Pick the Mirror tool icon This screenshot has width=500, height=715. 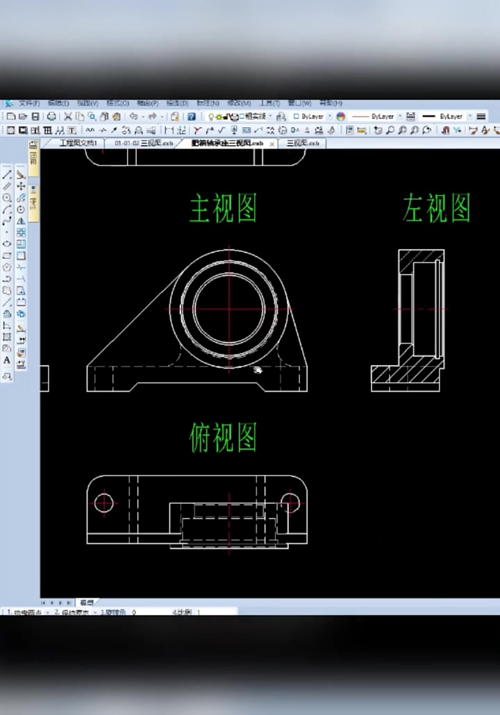tap(21, 221)
